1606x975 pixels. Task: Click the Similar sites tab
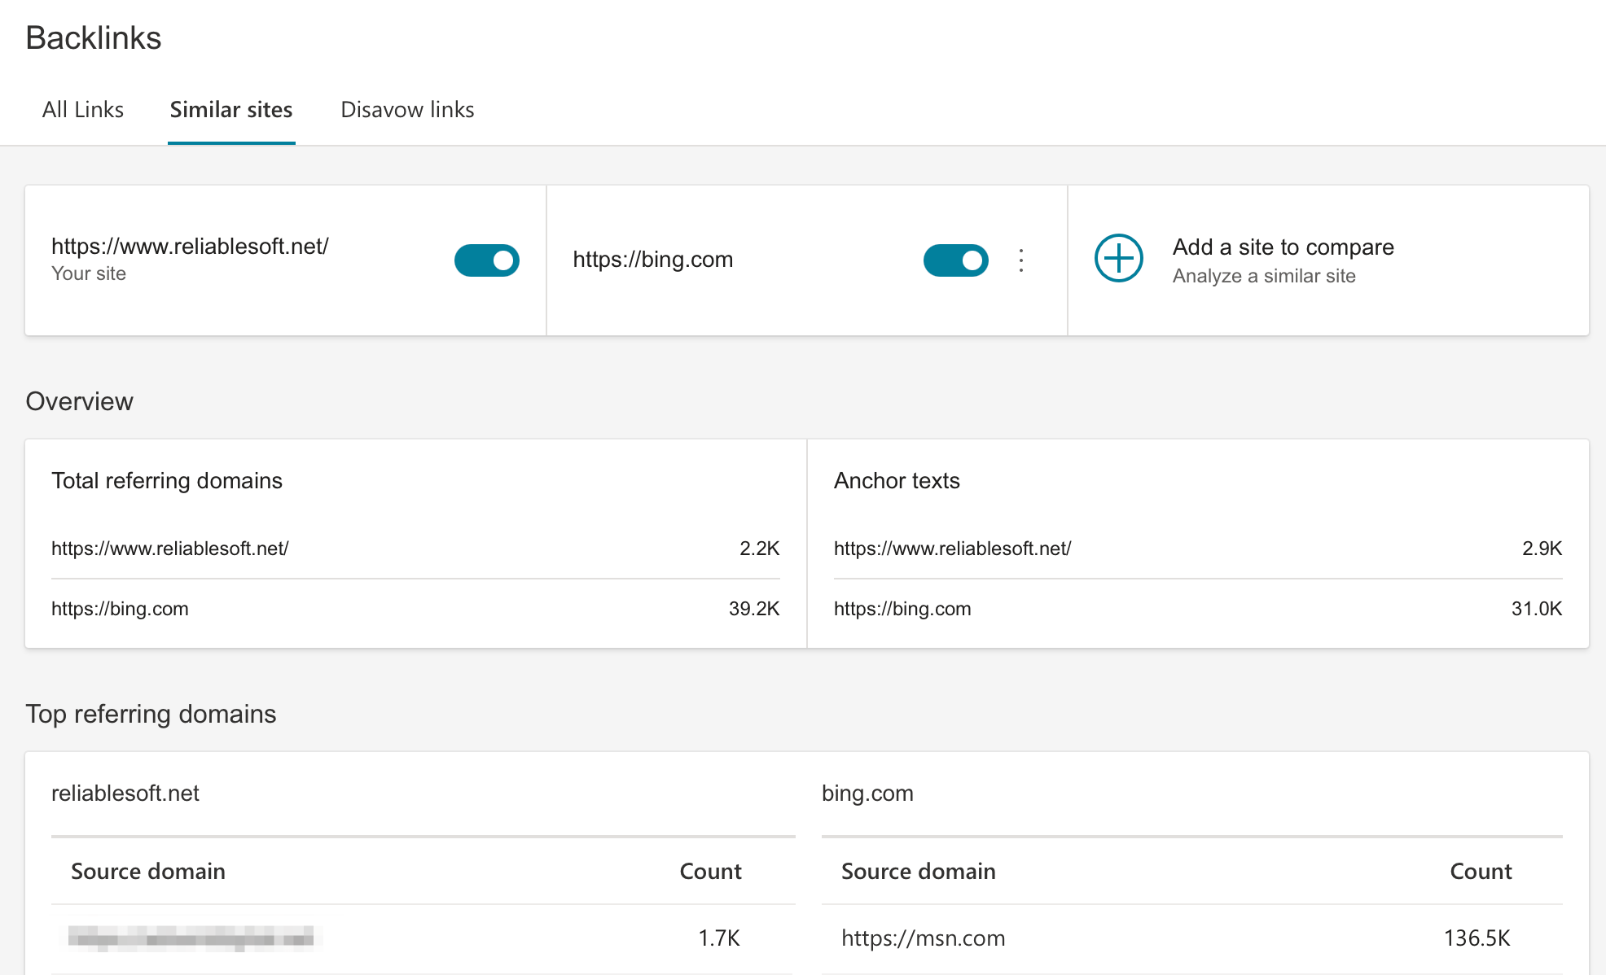[x=230, y=110]
